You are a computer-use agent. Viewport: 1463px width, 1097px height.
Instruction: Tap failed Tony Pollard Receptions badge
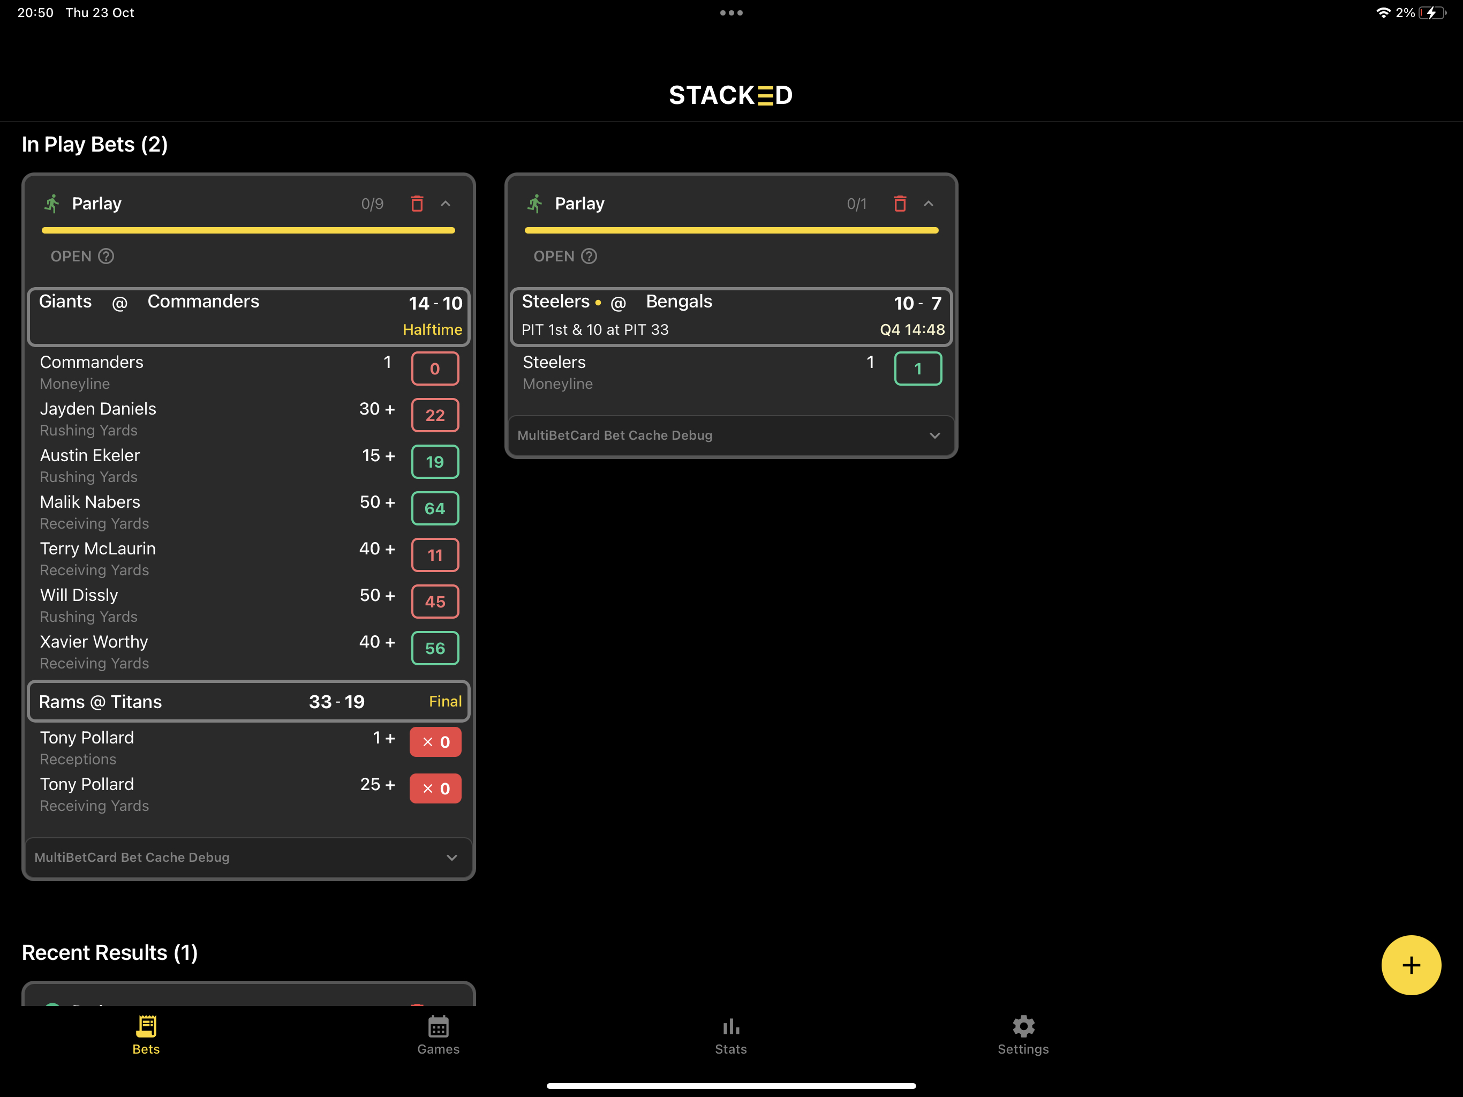(x=435, y=742)
